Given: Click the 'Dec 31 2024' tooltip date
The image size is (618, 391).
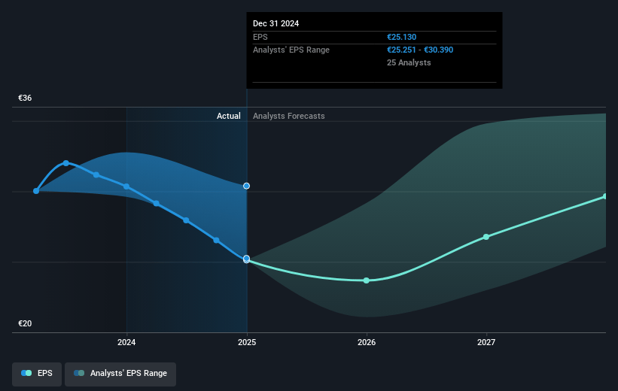Looking at the screenshot, I should pyautogui.click(x=276, y=23).
